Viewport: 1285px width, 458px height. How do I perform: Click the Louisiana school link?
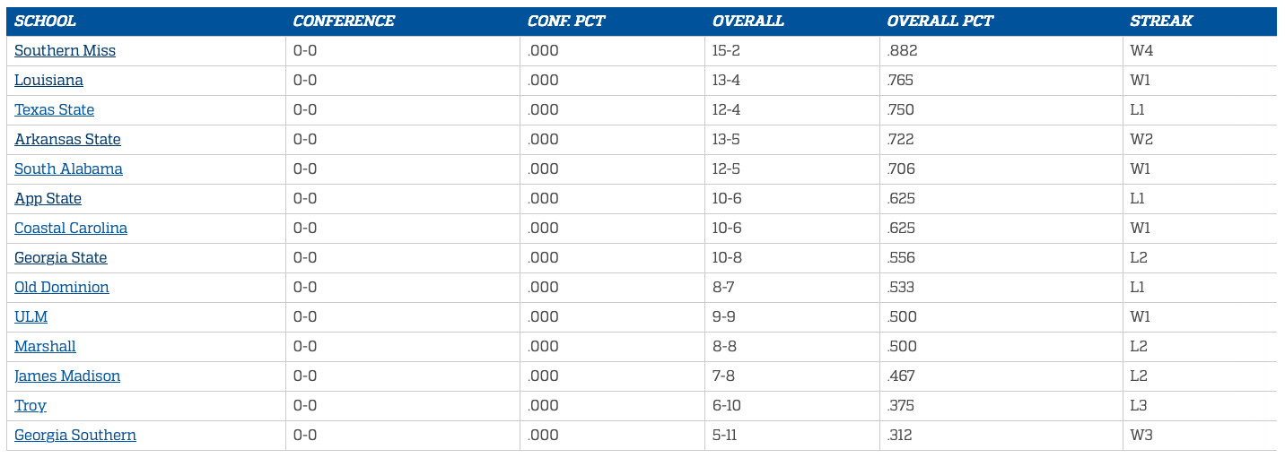48,81
